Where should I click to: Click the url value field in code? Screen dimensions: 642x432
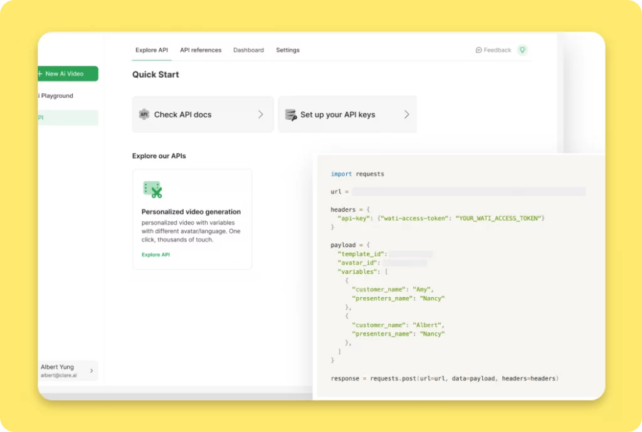pos(468,192)
